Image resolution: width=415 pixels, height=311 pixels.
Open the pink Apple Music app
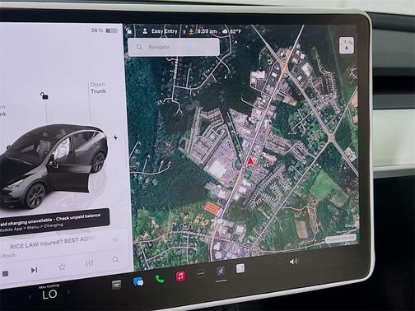click(180, 276)
